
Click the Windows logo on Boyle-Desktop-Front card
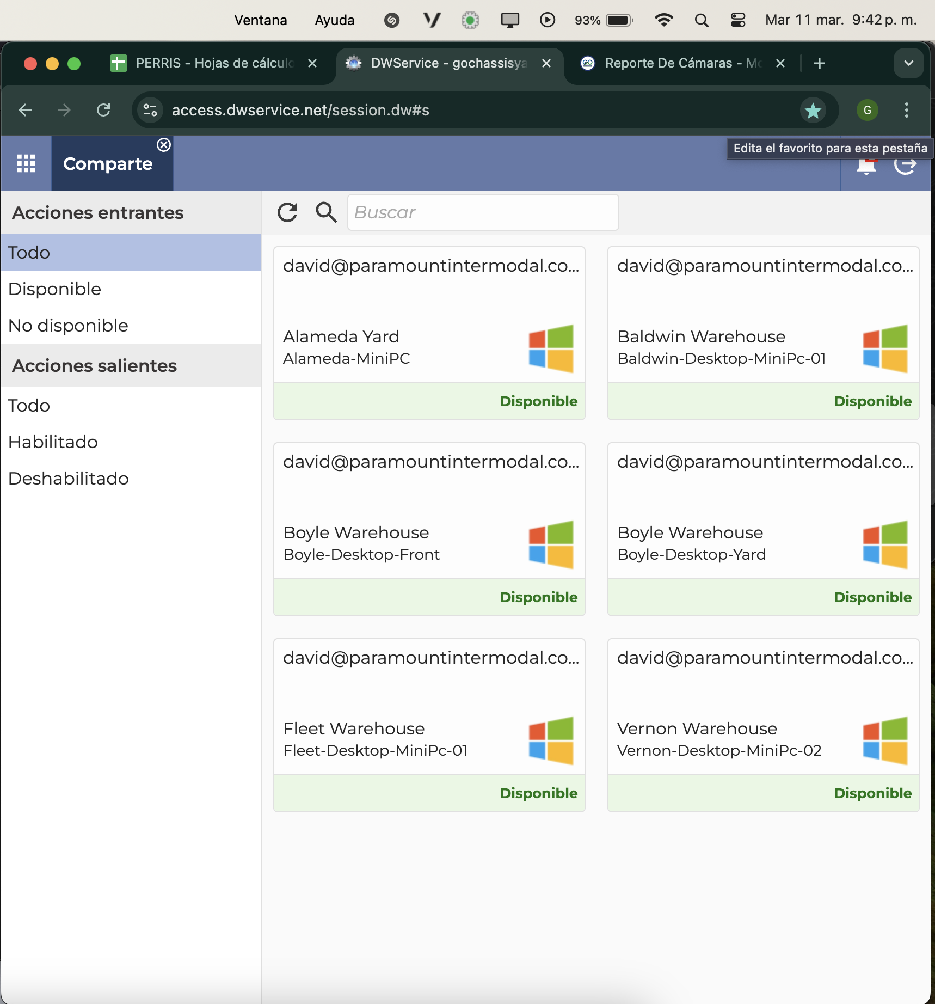[x=551, y=544]
